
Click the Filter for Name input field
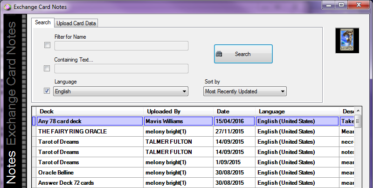pos(121,46)
